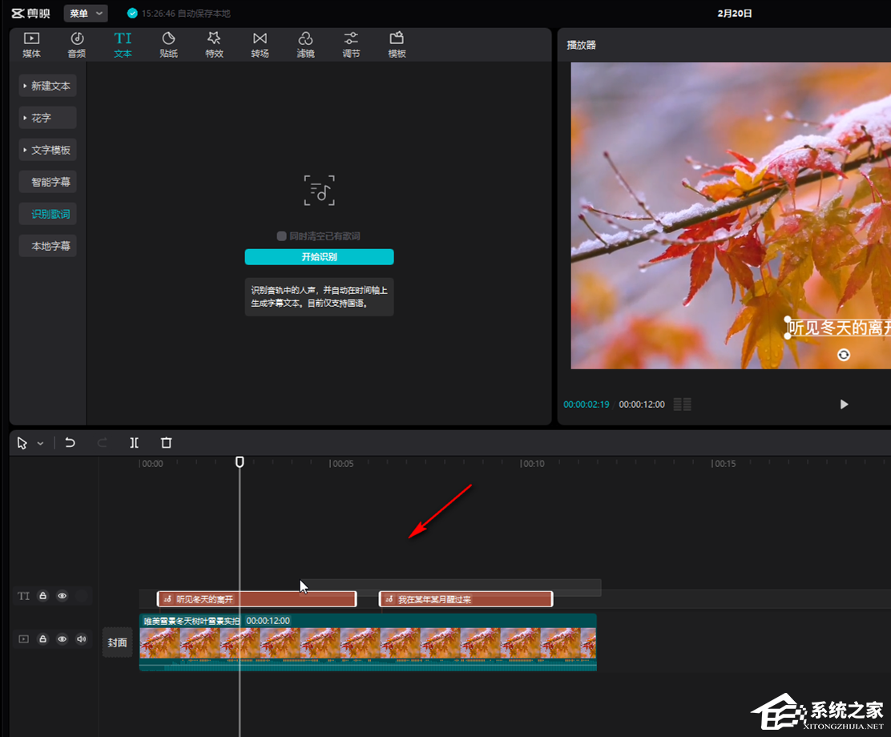Screen dimensions: 891x737
Task: Hide the text track using eye icon
Action: coord(62,596)
